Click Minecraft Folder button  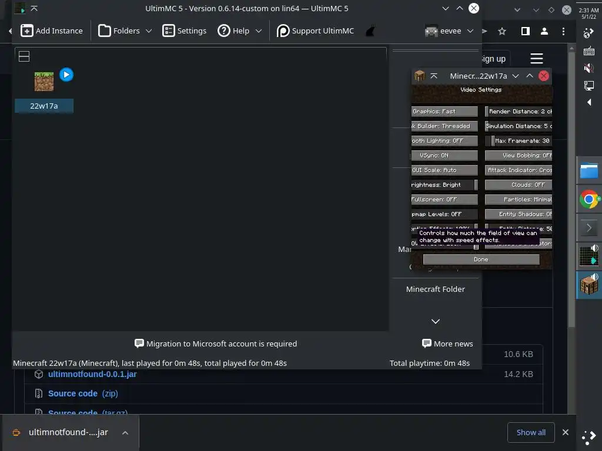tap(436, 289)
